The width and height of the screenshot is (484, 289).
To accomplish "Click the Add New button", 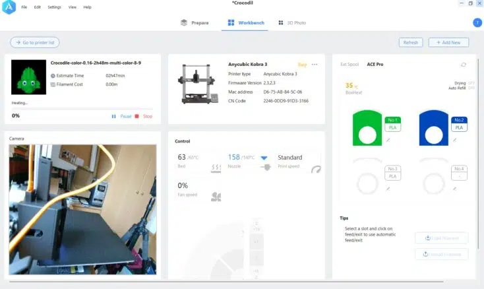I will (448, 43).
